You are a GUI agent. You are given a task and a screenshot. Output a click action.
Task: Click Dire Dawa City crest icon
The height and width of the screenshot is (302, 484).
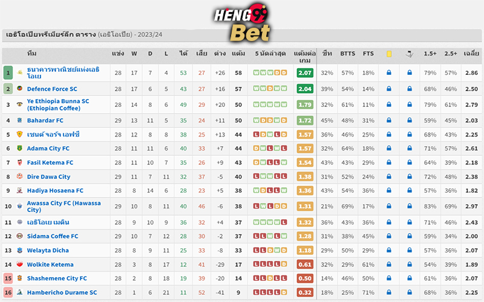pos(20,176)
